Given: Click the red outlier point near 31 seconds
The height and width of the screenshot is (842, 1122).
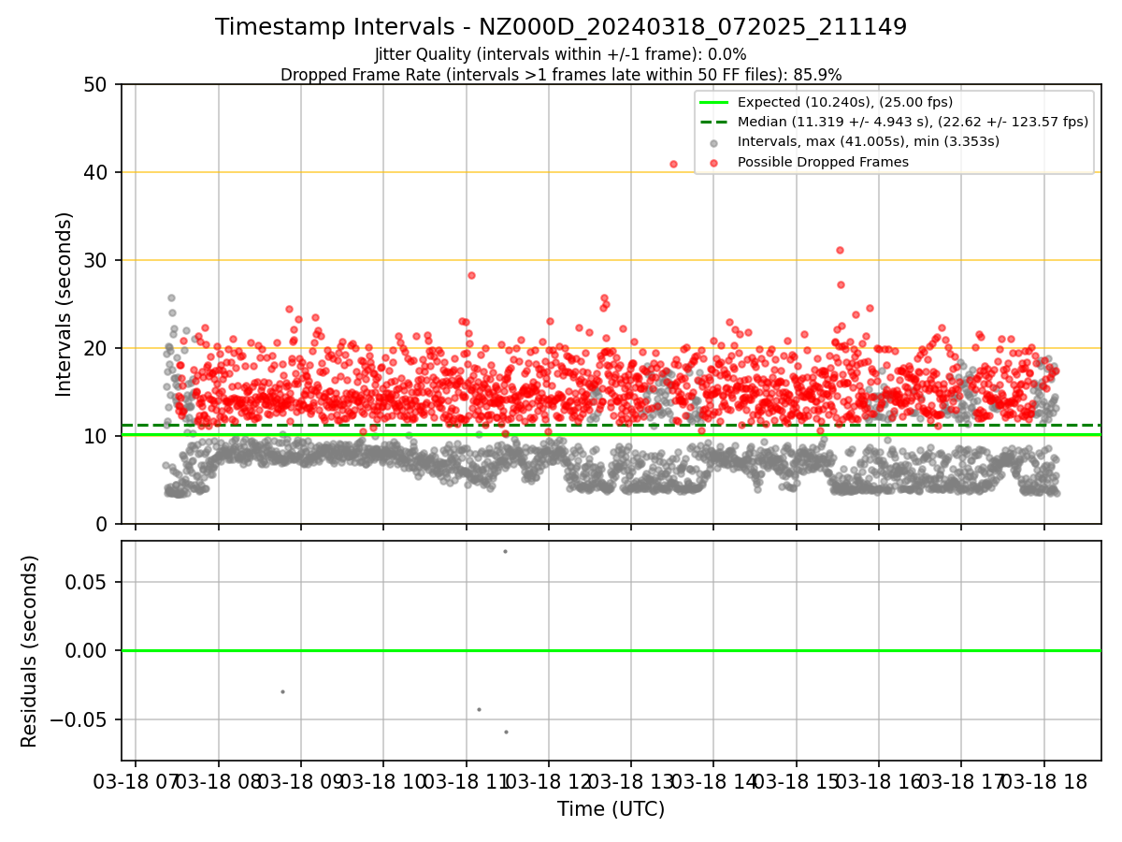Looking at the screenshot, I should [x=840, y=250].
